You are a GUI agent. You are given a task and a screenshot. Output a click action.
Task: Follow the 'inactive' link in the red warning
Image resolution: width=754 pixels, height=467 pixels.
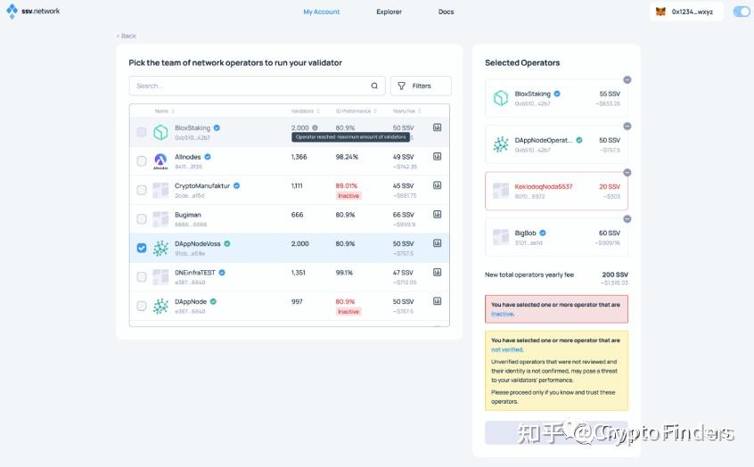[x=503, y=314]
